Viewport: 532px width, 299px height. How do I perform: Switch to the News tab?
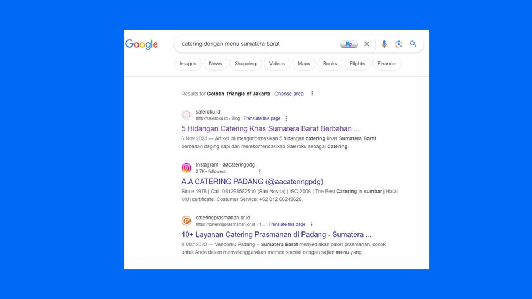(x=216, y=64)
